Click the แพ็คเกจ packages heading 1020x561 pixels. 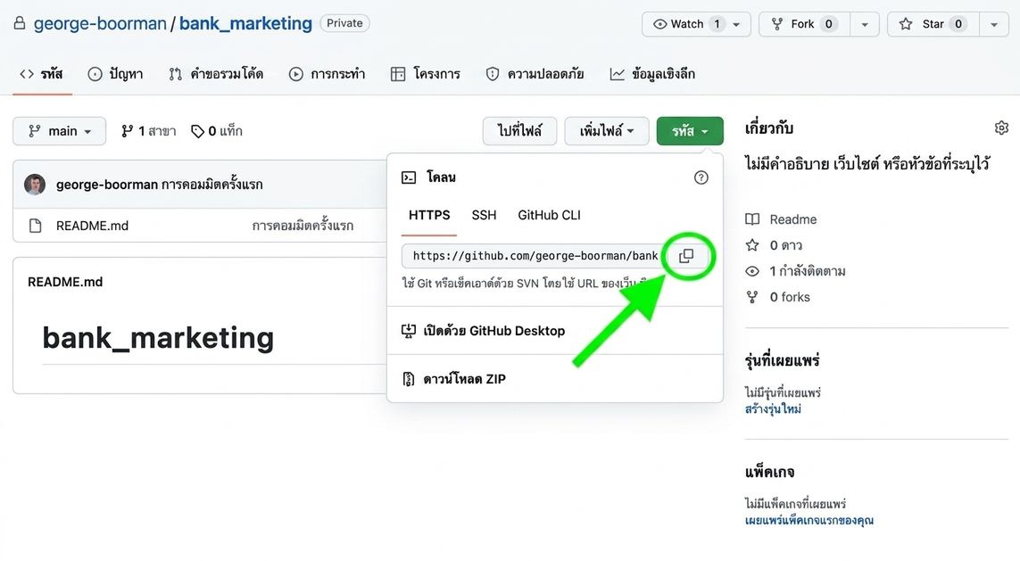[769, 472]
